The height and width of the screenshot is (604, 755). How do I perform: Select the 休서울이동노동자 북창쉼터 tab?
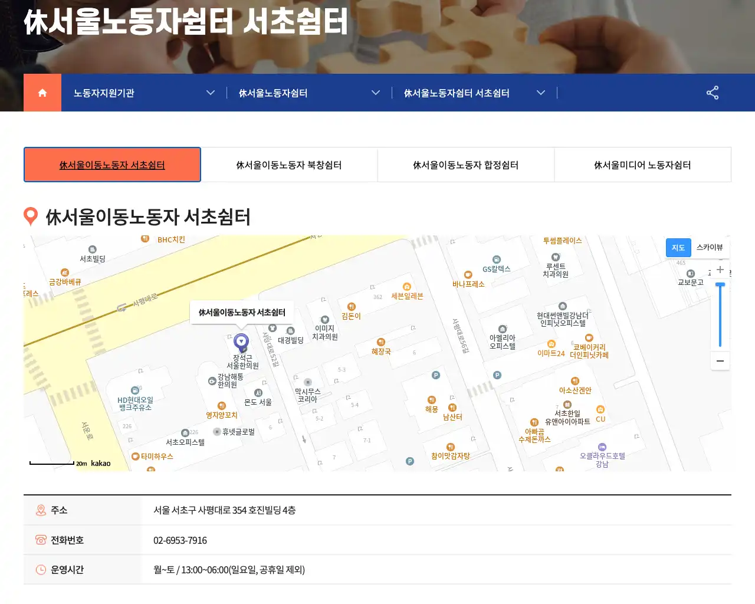click(289, 165)
